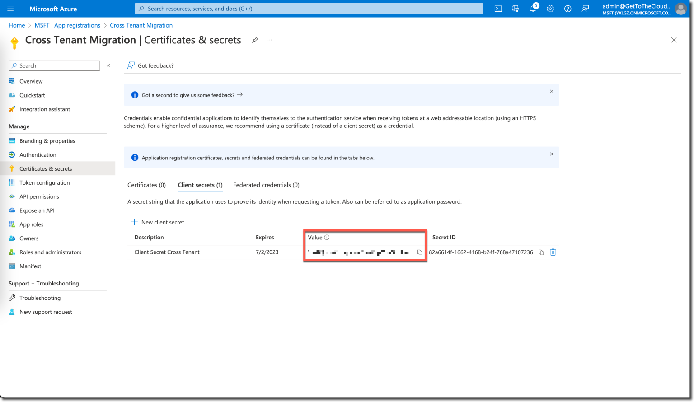Switch to the Certificates tab
This screenshot has height=402, width=694.
point(146,185)
